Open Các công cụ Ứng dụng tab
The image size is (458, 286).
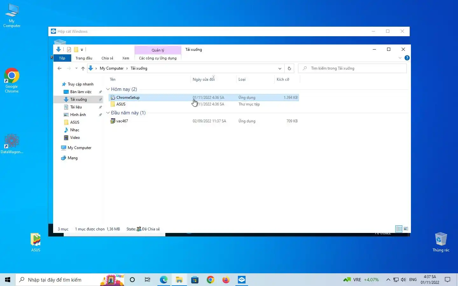click(158, 58)
